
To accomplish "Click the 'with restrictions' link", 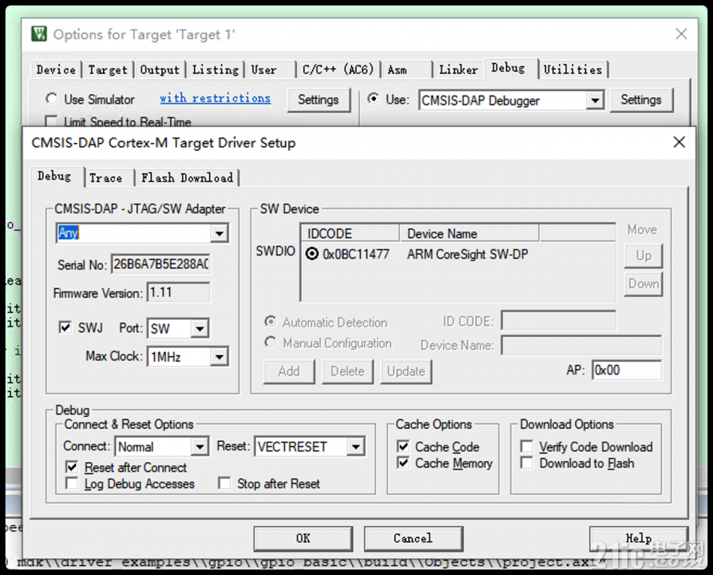I will 215,98.
